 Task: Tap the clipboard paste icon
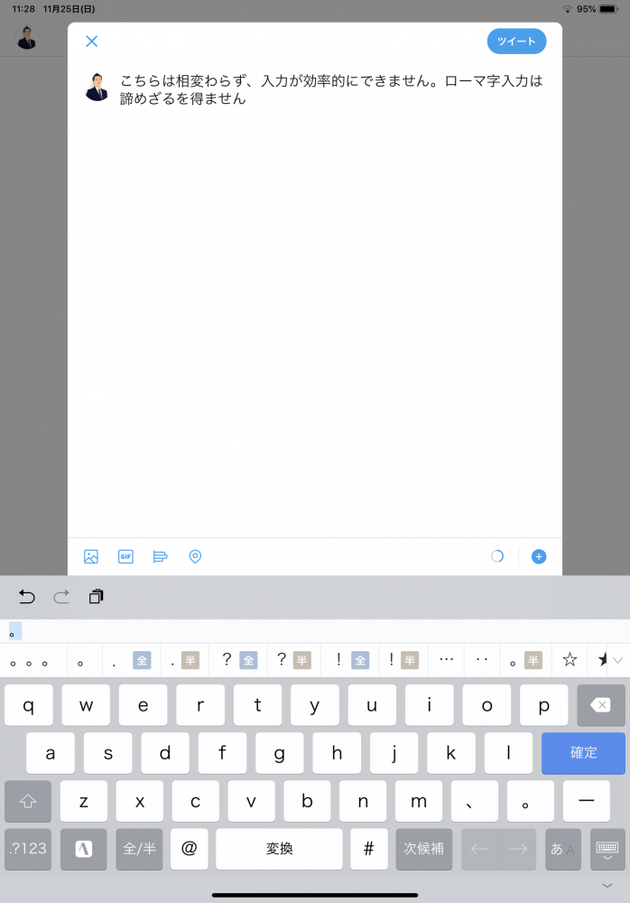(x=96, y=597)
